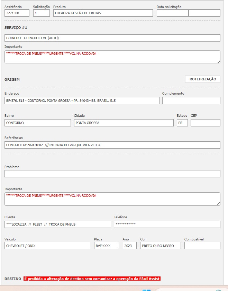This screenshot has height=291, width=228.
Task: Click the Estado field showing PR
Action: [182, 123]
